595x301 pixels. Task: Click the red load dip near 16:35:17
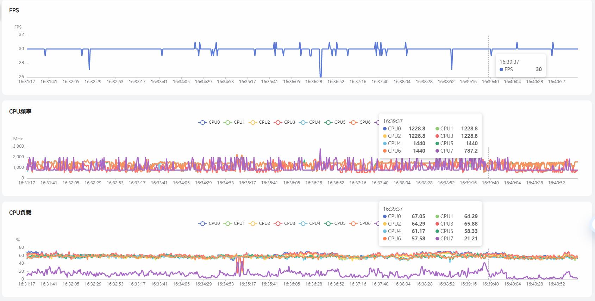click(x=239, y=274)
